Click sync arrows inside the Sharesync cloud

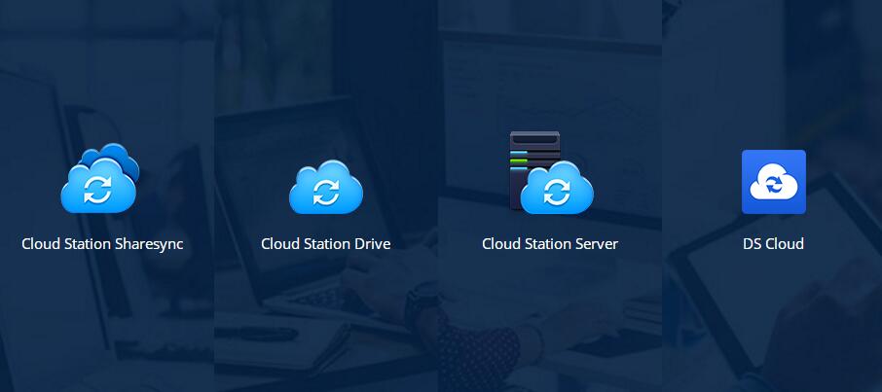[x=97, y=191]
